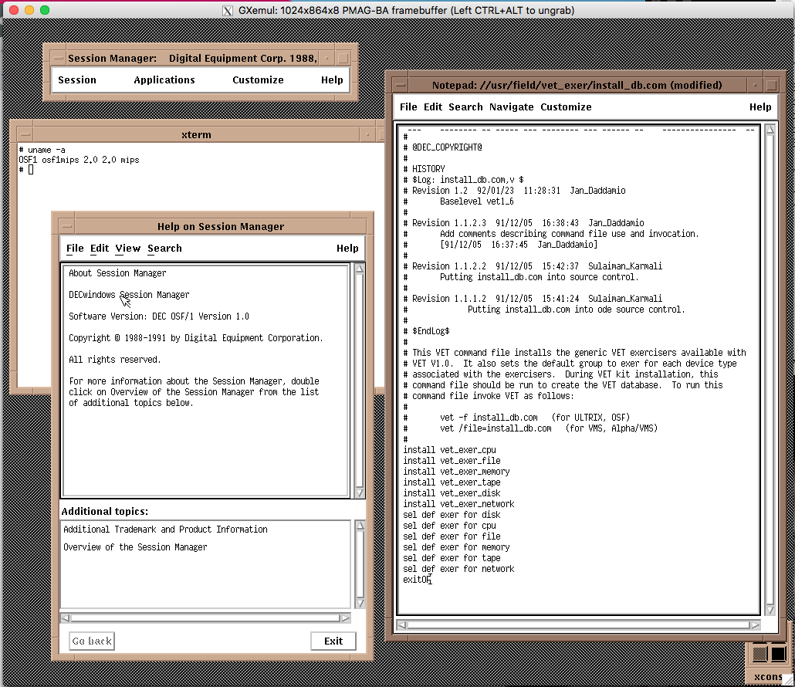Select Overview of the Session Manager topic

coord(135,547)
